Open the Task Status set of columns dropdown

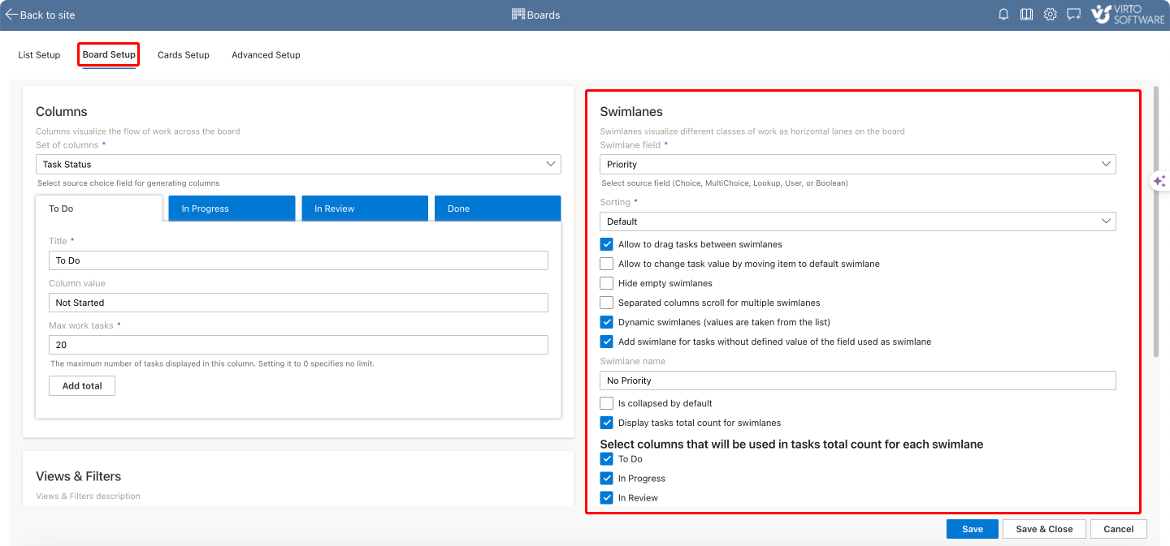tap(298, 164)
